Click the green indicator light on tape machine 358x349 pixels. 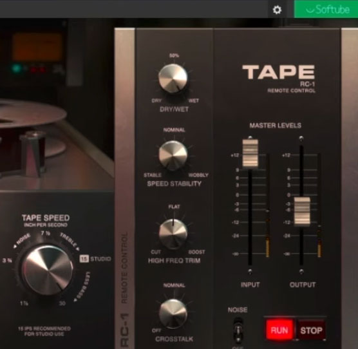[x=16, y=68]
